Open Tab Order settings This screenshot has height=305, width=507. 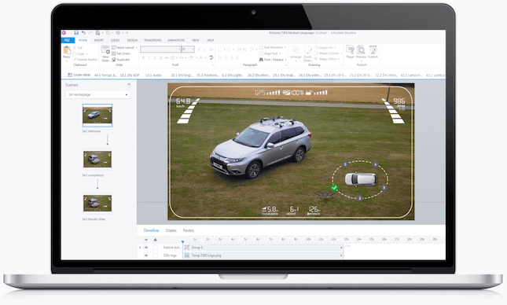point(121,53)
